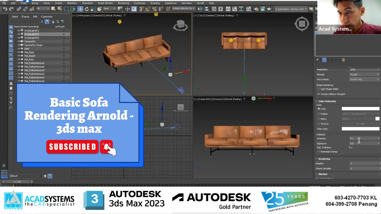Toggle Window/Crossing selection icon
This screenshot has width=381, height=214.
coord(73,9)
